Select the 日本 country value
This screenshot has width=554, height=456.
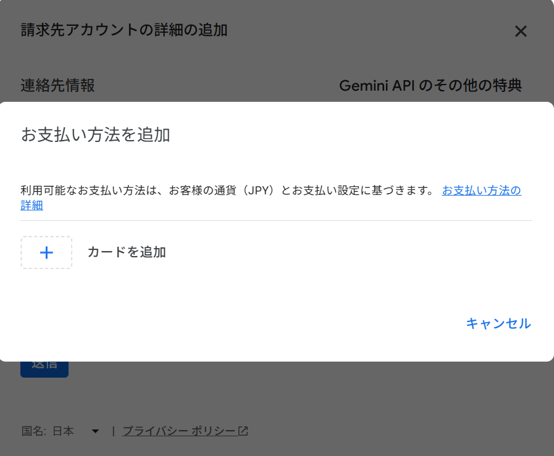point(63,431)
